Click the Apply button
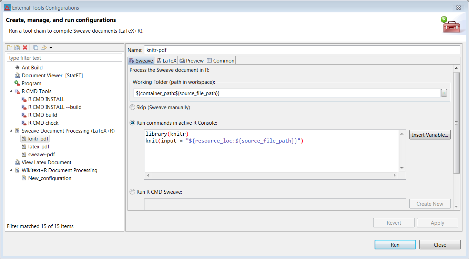 pyautogui.click(x=438, y=223)
